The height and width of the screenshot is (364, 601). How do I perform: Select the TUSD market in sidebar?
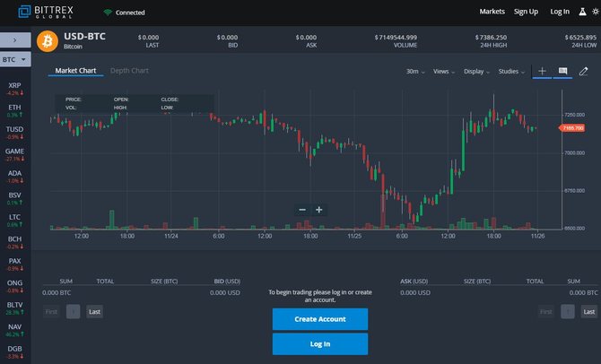(x=14, y=133)
